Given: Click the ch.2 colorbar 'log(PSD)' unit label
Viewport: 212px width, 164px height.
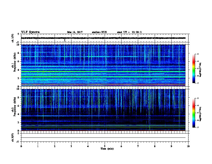Looking at the screenshot, I should click(x=200, y=114).
